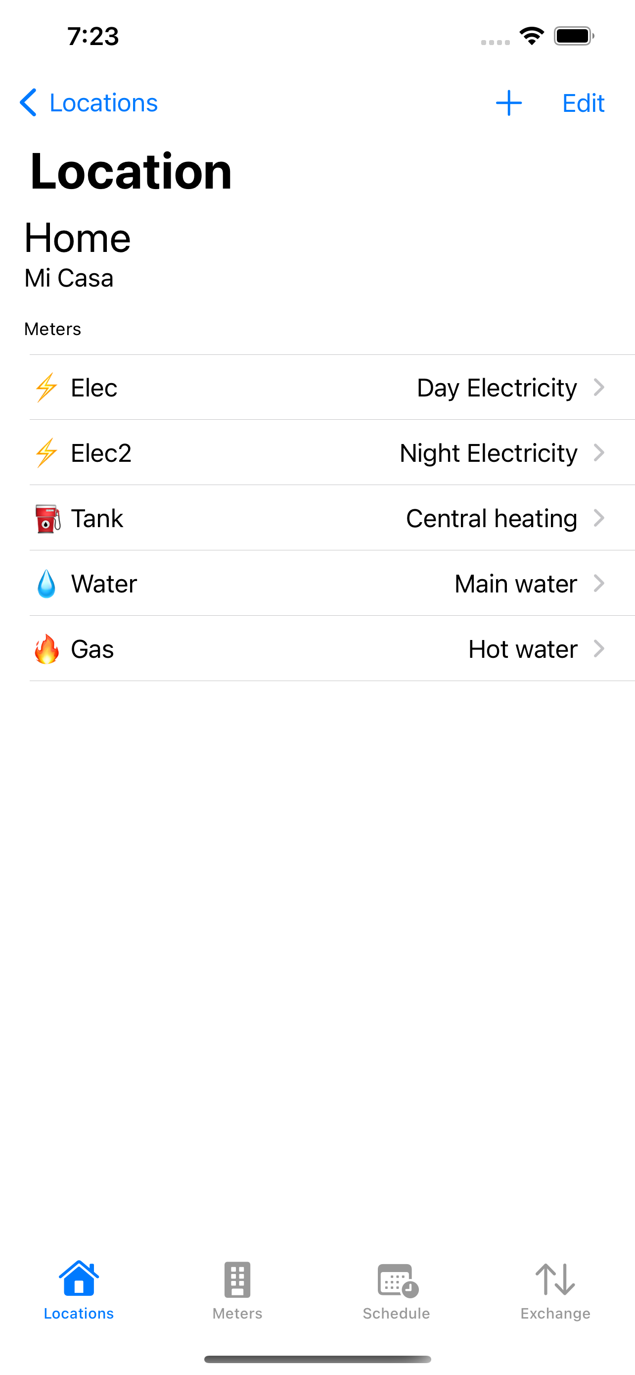This screenshot has height=1375, width=635.
Task: Expand Central heating row chevron
Action: click(599, 518)
